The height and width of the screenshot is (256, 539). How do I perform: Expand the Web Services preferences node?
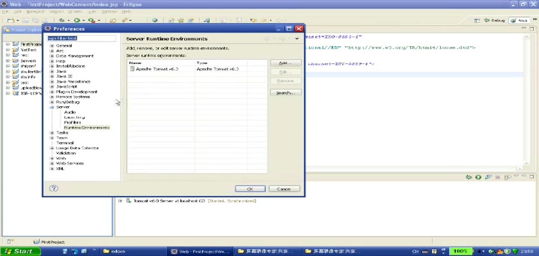51,163
